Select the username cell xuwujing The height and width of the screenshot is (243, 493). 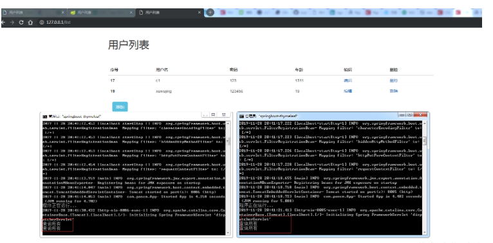pyautogui.click(x=163, y=91)
